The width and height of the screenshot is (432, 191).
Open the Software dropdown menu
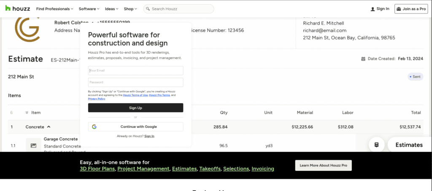point(89,9)
